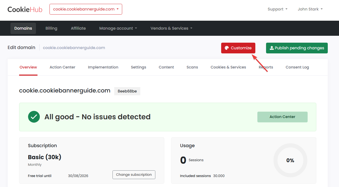The image size is (339, 187).
Task: Select the Overview tab
Action: 28,67
